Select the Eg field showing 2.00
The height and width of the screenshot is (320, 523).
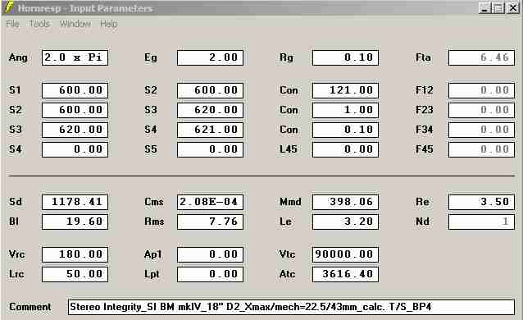[x=210, y=57]
